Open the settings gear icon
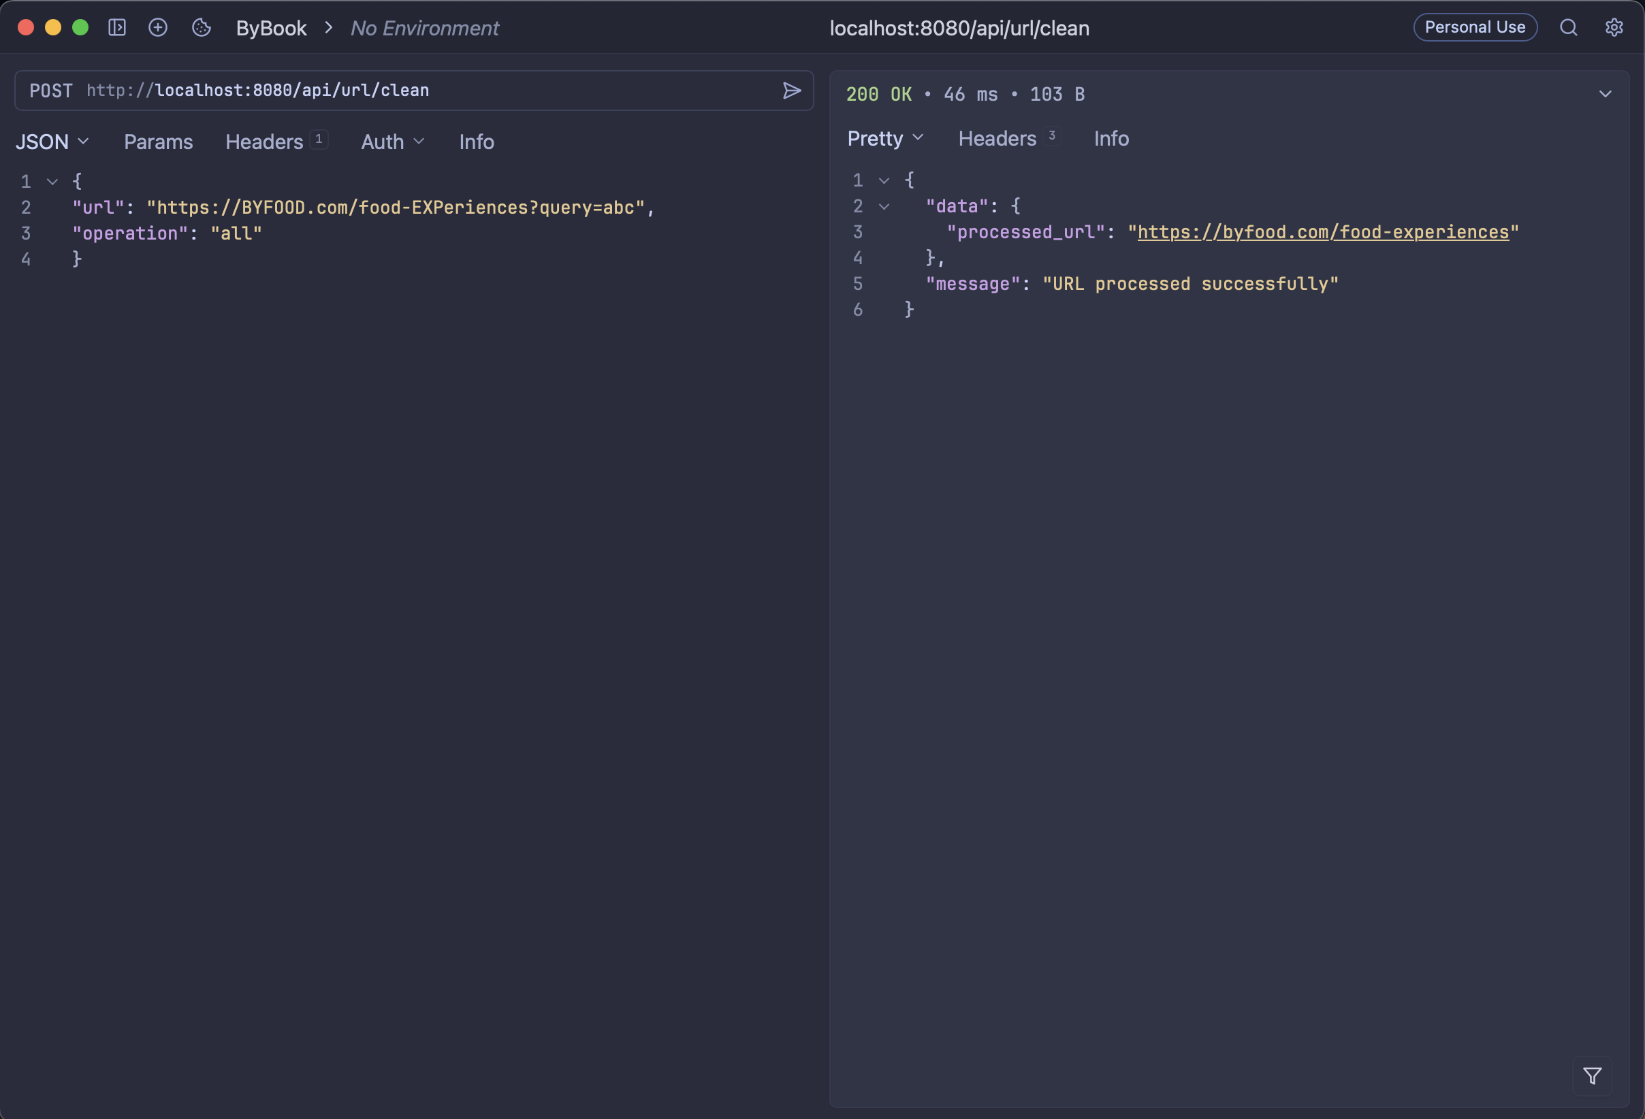1645x1119 pixels. pos(1614,28)
